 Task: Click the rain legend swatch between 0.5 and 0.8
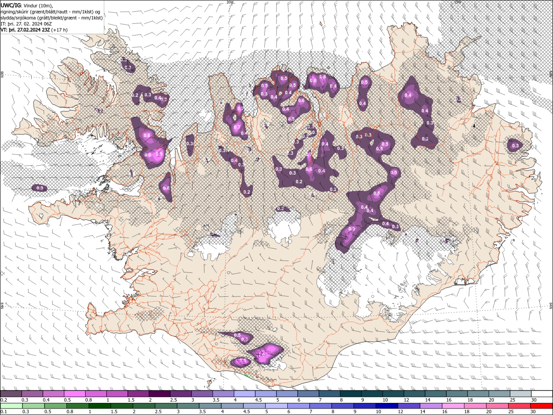[x=55, y=405]
